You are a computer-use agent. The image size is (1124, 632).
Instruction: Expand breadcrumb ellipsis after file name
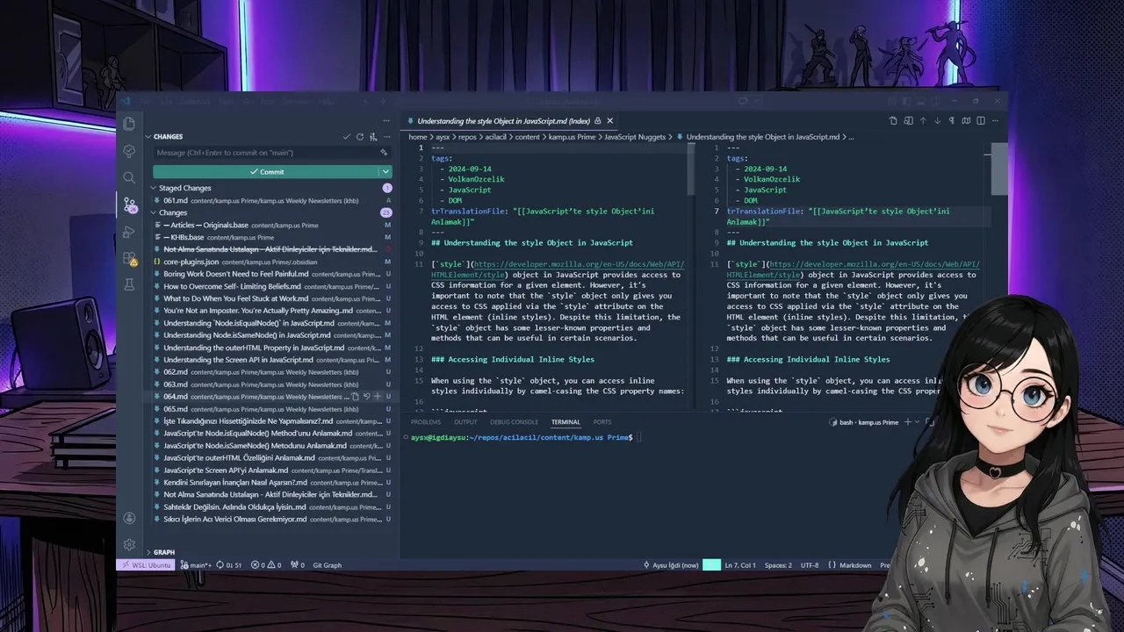point(850,137)
